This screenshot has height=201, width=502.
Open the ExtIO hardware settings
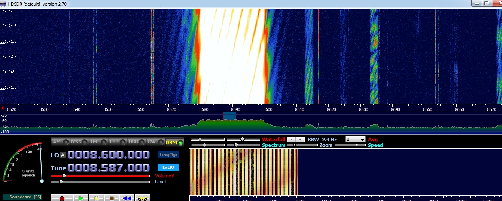coord(168,167)
